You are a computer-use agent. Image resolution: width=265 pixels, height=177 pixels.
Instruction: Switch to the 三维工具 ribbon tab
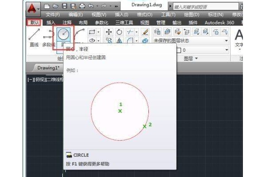124,23
